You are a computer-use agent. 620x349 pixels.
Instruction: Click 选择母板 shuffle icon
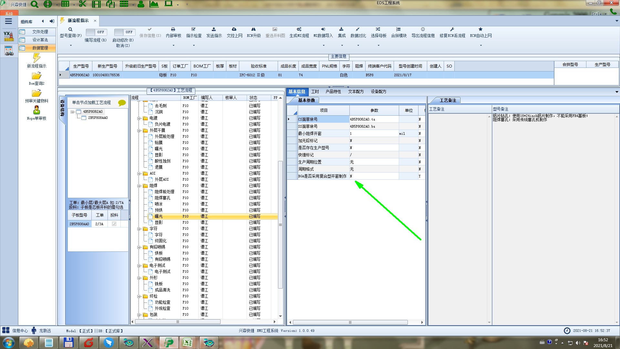(x=378, y=29)
